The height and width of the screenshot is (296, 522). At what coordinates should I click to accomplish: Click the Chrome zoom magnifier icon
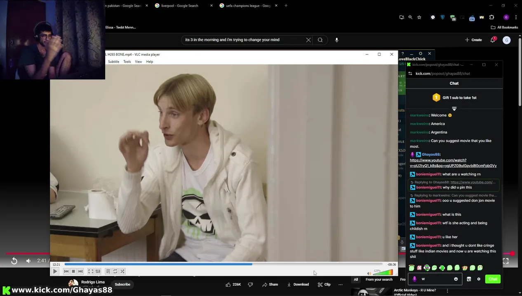point(410,17)
